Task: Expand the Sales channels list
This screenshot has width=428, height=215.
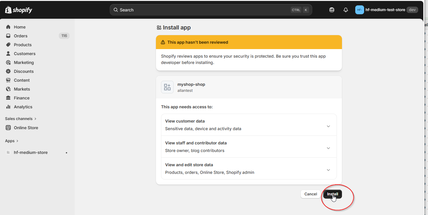Action: pos(20,118)
